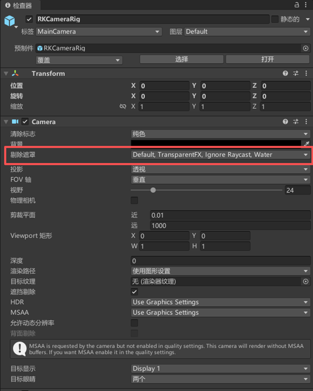The height and width of the screenshot is (391, 313).
Task: Open the 投影 透视 dropdown
Action: pyautogui.click(x=220, y=169)
